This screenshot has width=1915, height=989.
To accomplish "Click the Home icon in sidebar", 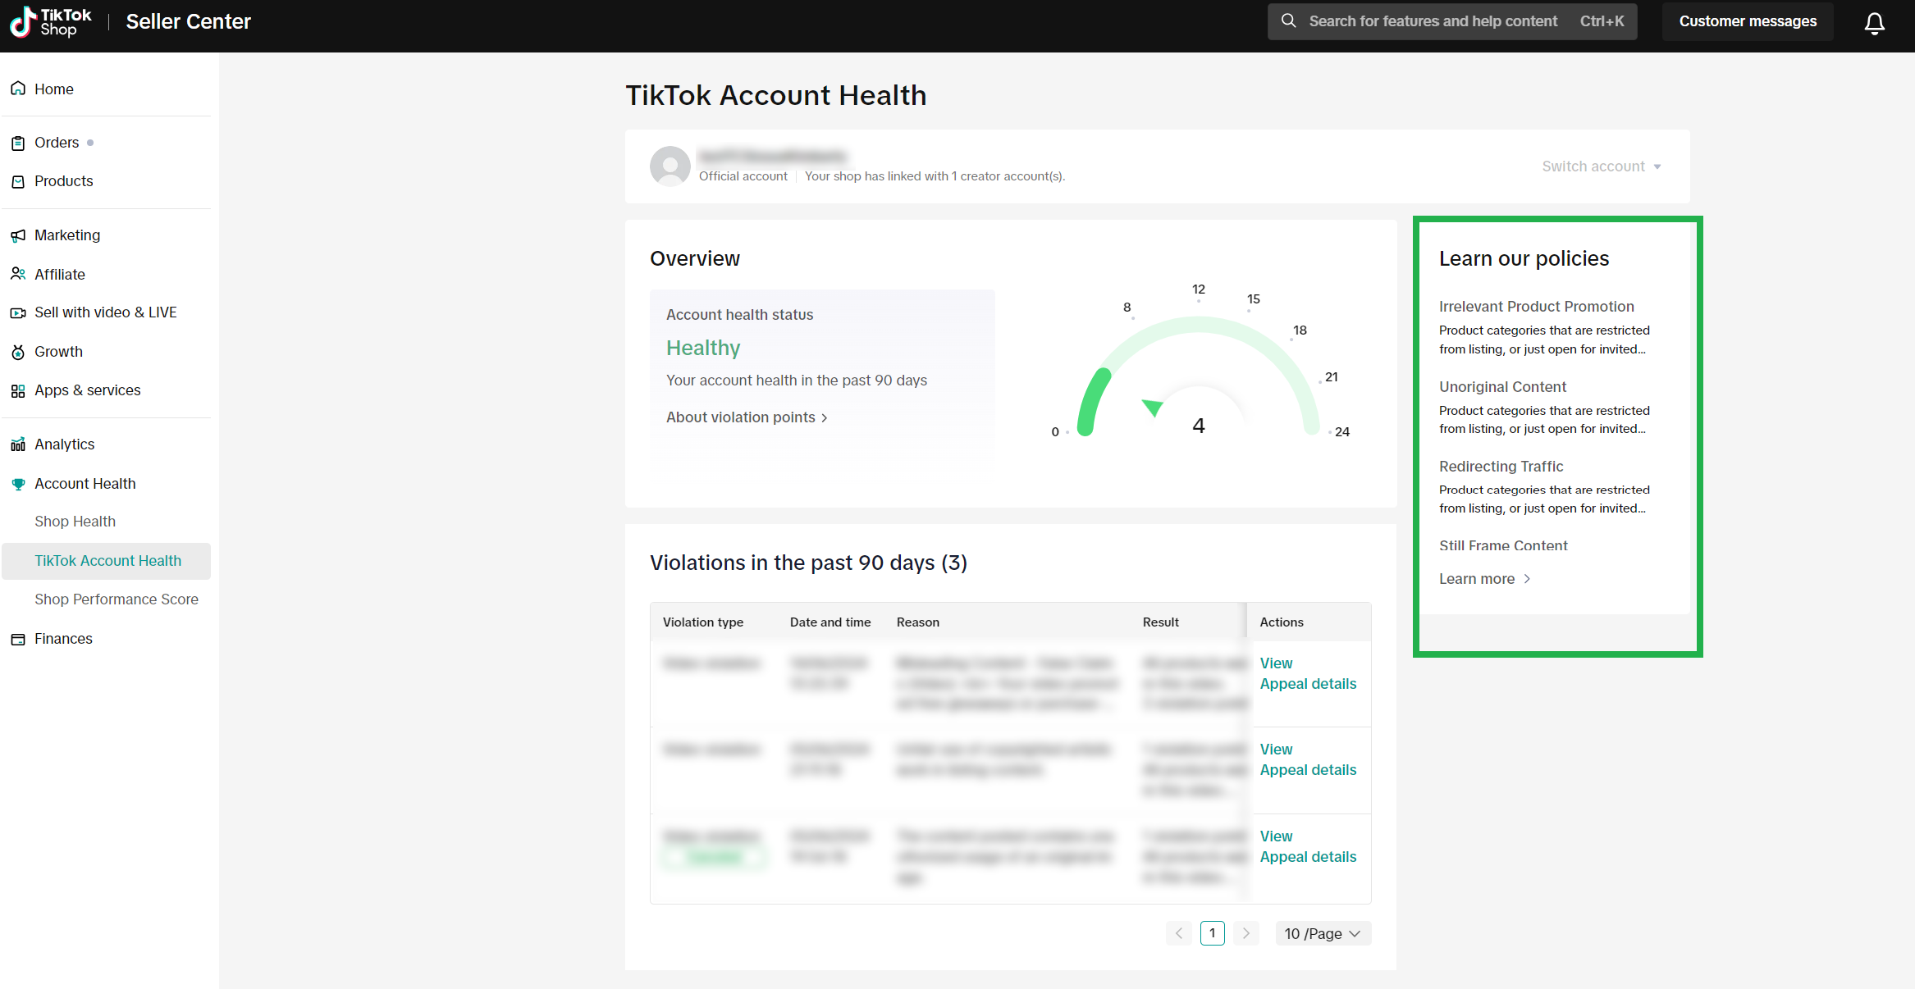I will (18, 89).
